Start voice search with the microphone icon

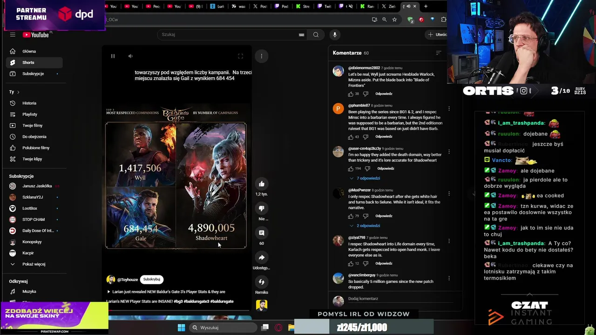(x=334, y=34)
